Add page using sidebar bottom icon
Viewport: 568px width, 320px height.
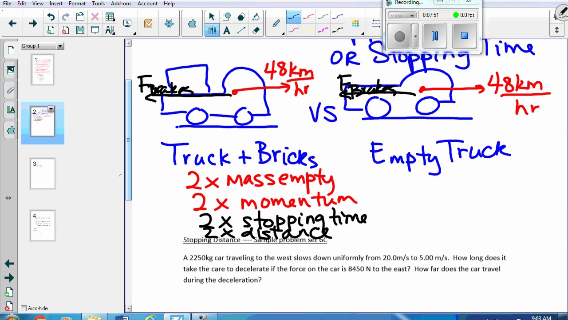pyautogui.click(x=9, y=292)
